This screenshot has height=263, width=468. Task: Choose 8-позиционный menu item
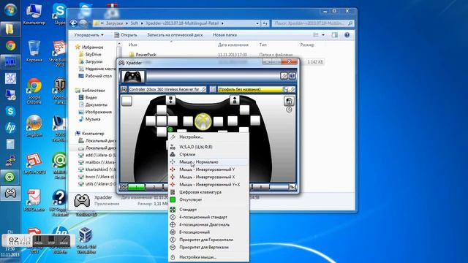pyautogui.click(x=208, y=232)
